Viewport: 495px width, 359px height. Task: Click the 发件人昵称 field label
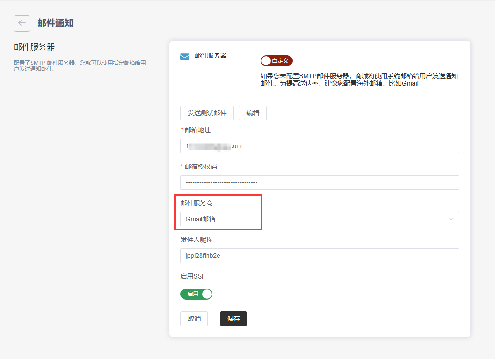pos(196,240)
